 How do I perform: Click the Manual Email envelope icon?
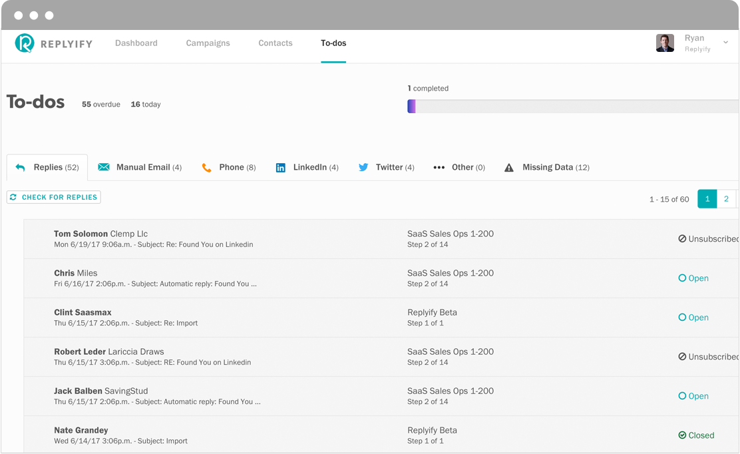104,167
